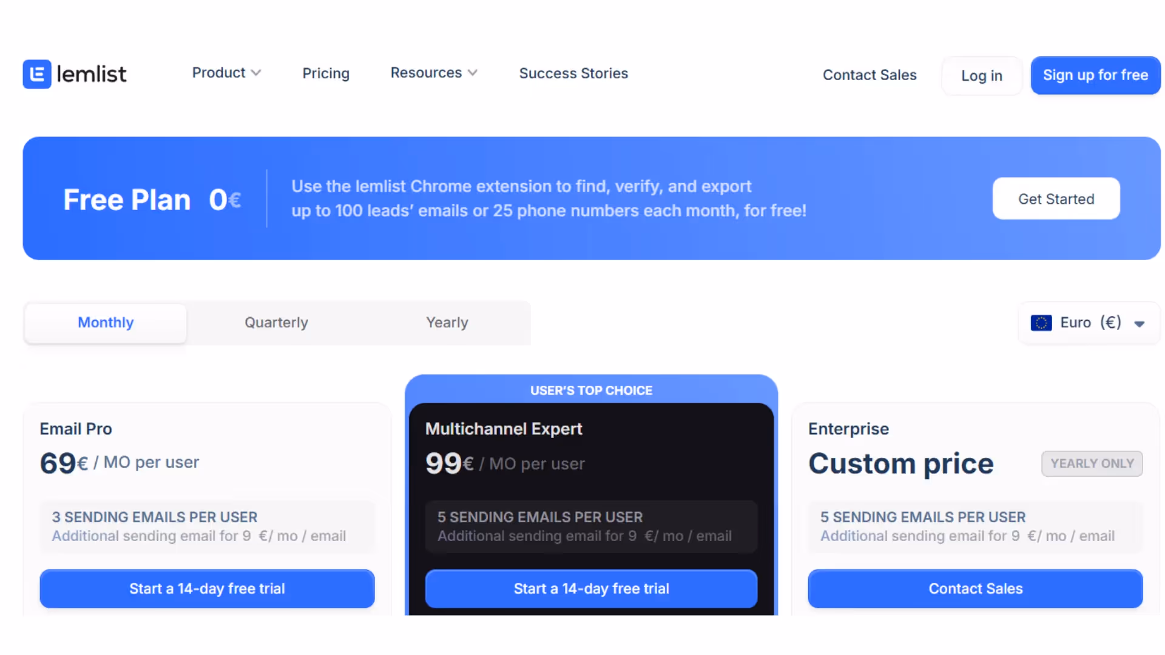
Task: Click Multichannel Expert '5 SENDING EMAILS PER USER'
Action: coord(540,517)
